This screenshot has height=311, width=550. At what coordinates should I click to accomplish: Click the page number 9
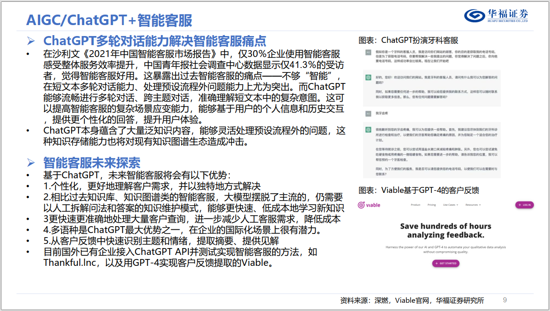[x=504, y=300]
